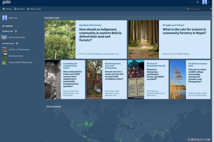Click the gala logo
Viewport: 214px width, 142px height.
pyautogui.click(x=6, y=2)
